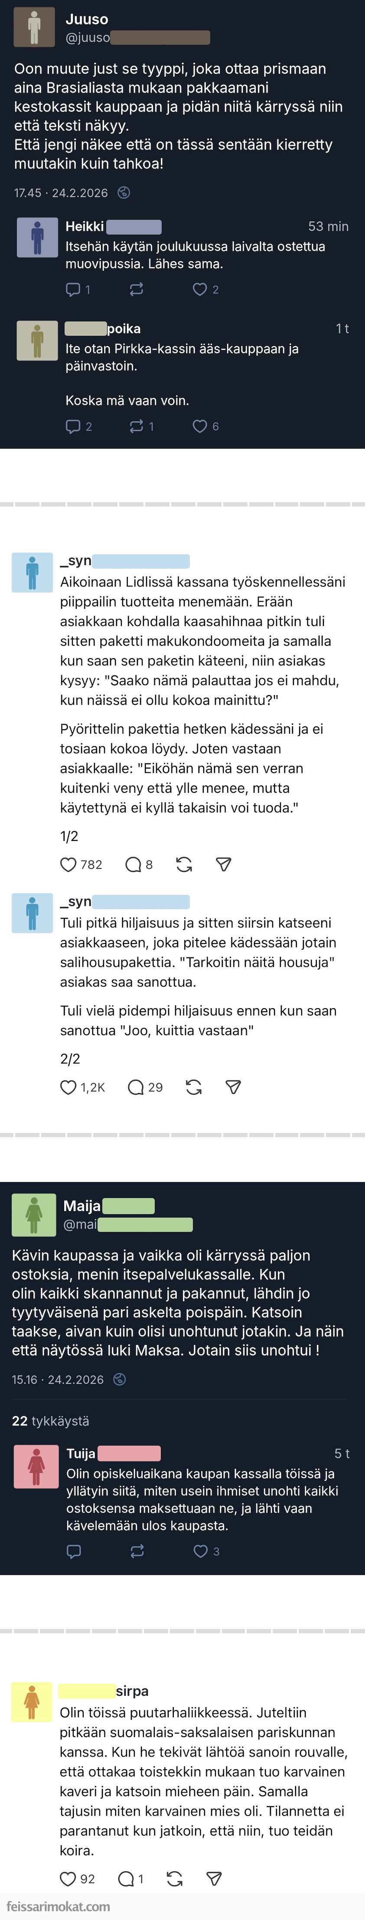Open comments on the Pirkka-kassi reply

(73, 426)
